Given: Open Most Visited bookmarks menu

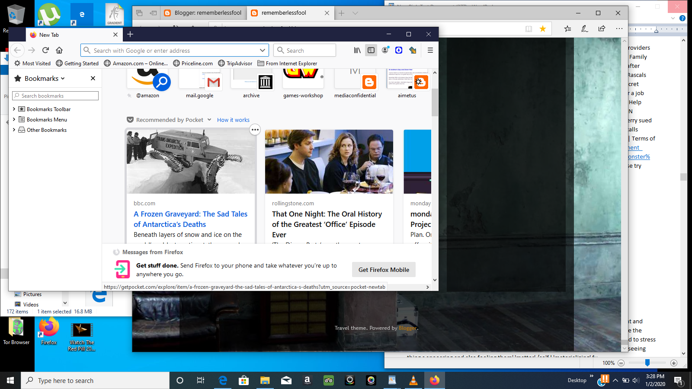Looking at the screenshot, I should click(32, 63).
